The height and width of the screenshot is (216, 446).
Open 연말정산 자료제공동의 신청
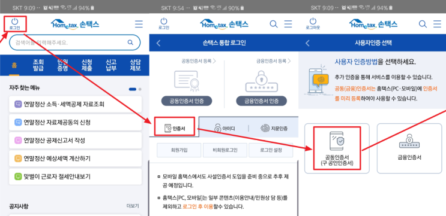pyautogui.click(x=76, y=123)
